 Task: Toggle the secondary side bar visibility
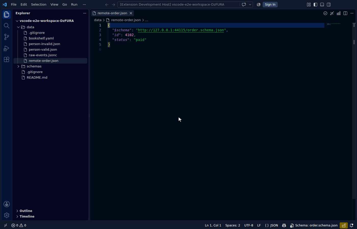pyautogui.click(x=329, y=5)
